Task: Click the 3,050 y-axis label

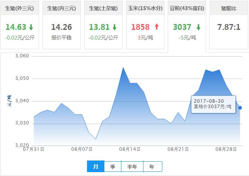Action: click(22, 78)
